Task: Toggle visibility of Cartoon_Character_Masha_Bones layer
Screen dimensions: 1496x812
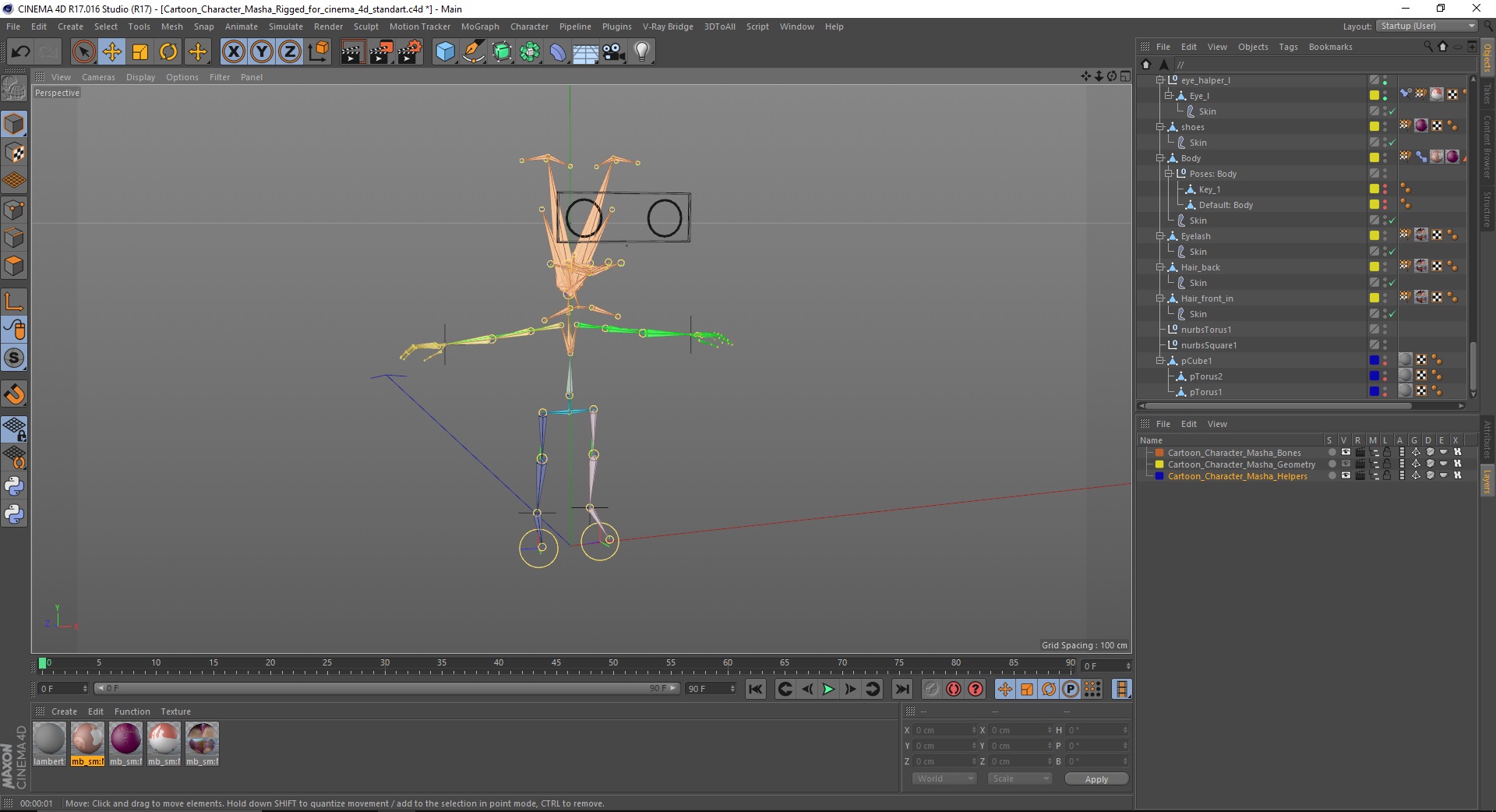Action: (x=1346, y=453)
